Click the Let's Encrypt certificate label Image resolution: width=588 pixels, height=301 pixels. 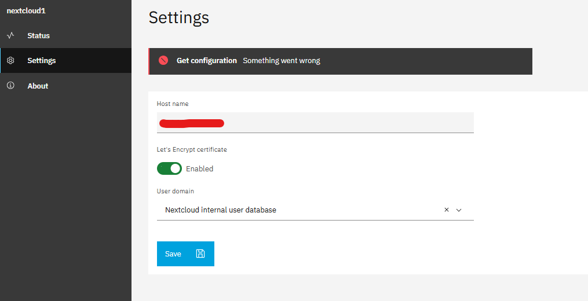click(192, 149)
